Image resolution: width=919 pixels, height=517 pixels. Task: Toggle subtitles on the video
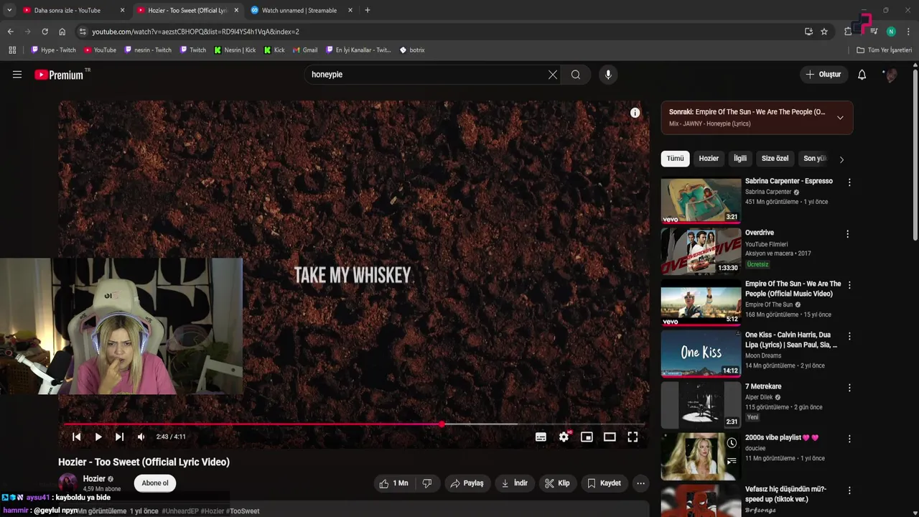(541, 437)
